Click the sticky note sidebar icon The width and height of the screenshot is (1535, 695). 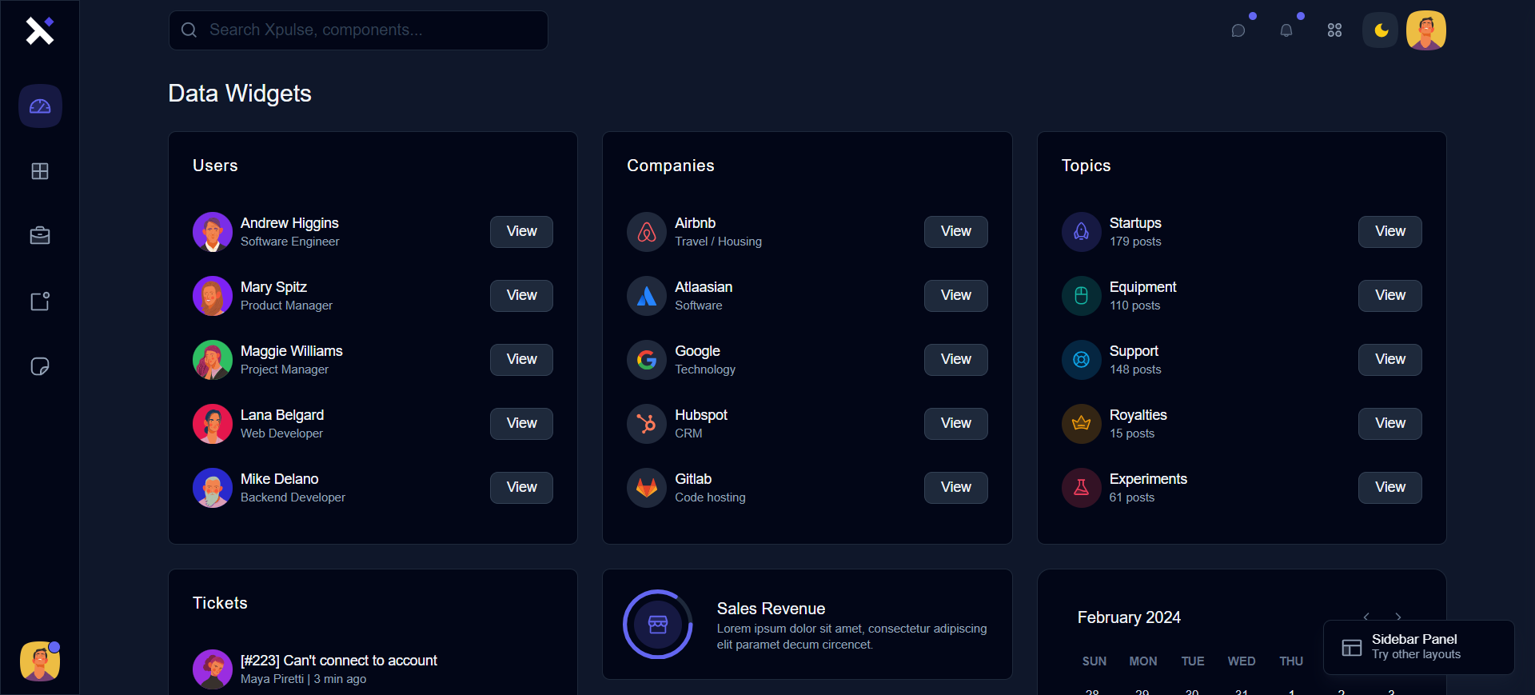[40, 366]
